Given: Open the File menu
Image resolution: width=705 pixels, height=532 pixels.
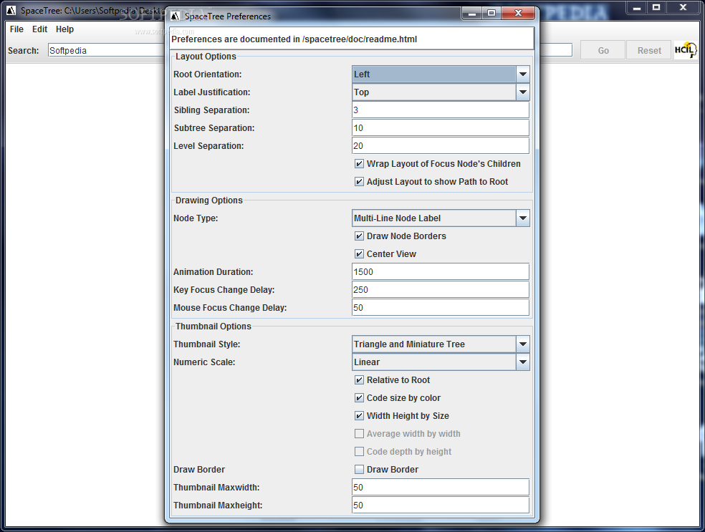Looking at the screenshot, I should point(16,29).
